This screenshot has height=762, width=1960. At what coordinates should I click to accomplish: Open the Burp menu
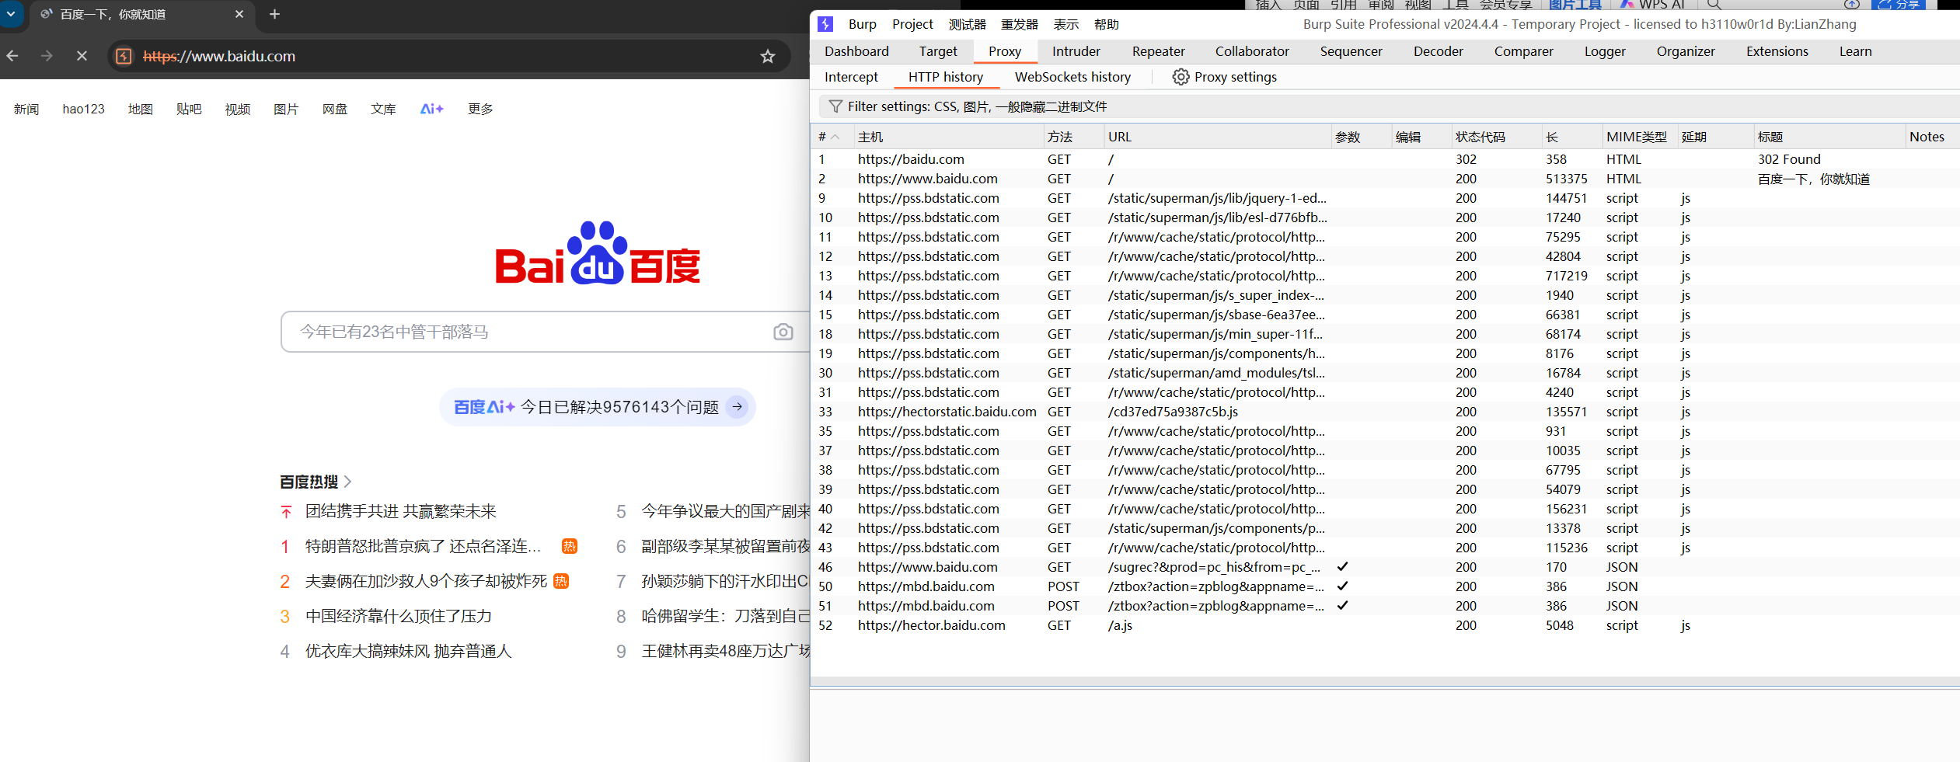(862, 24)
